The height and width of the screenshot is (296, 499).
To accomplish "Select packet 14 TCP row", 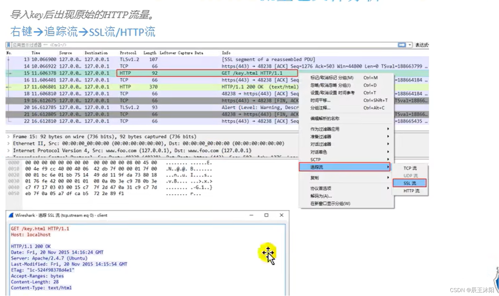I will pos(217,66).
